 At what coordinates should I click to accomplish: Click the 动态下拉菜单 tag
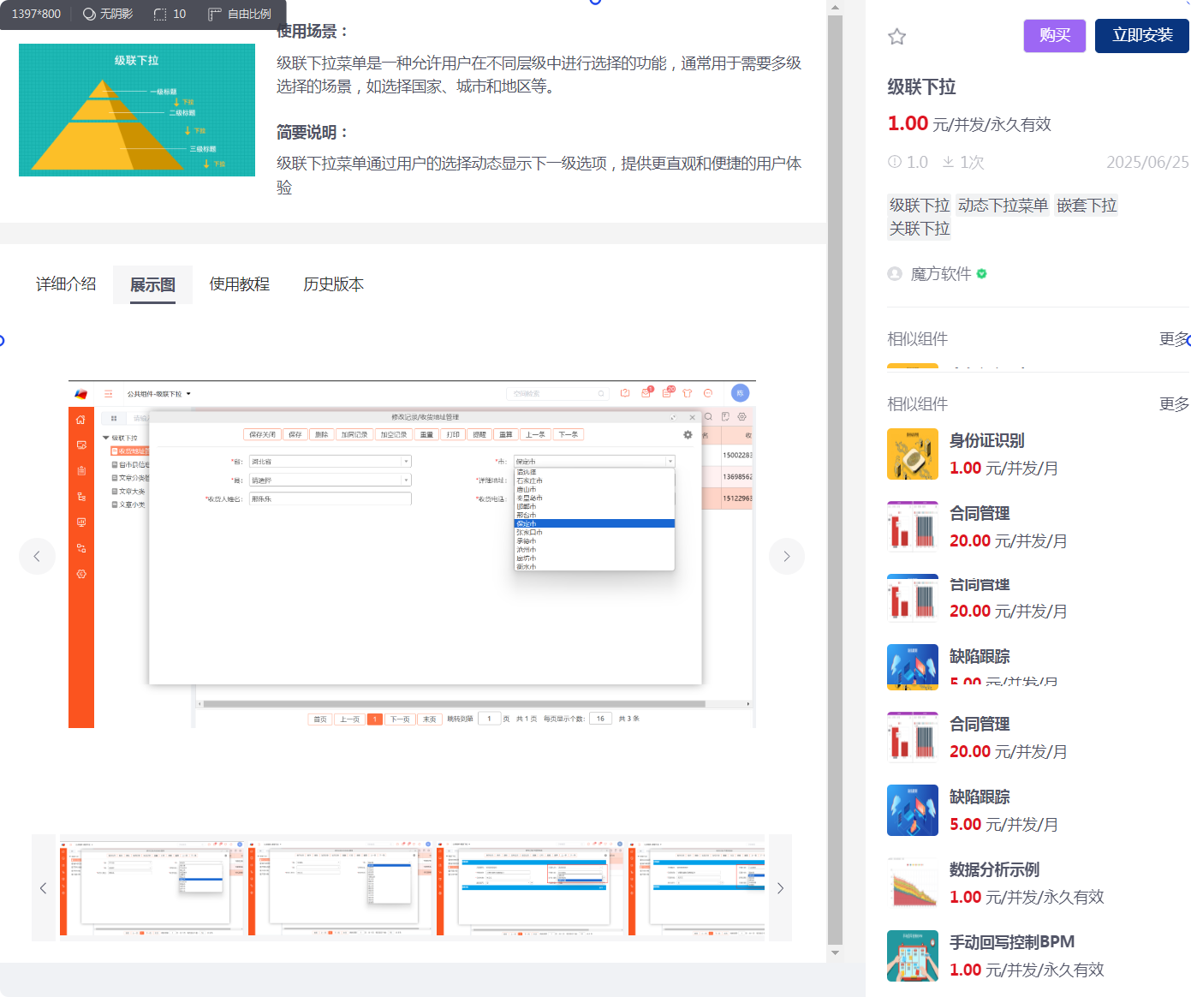pos(1003,206)
